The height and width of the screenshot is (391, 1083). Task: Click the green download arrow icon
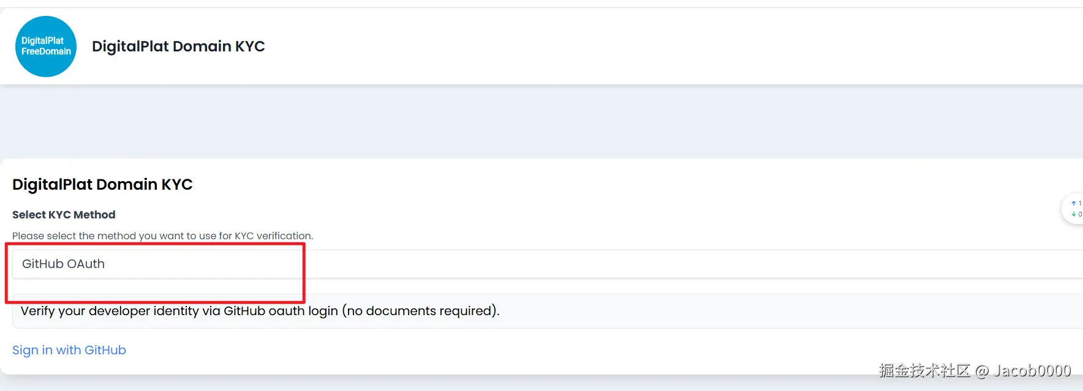[1074, 214]
